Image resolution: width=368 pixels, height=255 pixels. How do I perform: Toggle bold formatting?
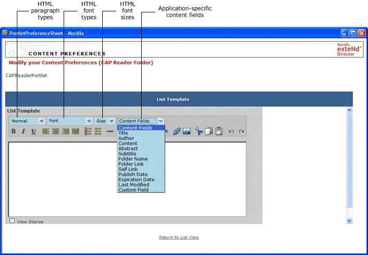[13, 131]
